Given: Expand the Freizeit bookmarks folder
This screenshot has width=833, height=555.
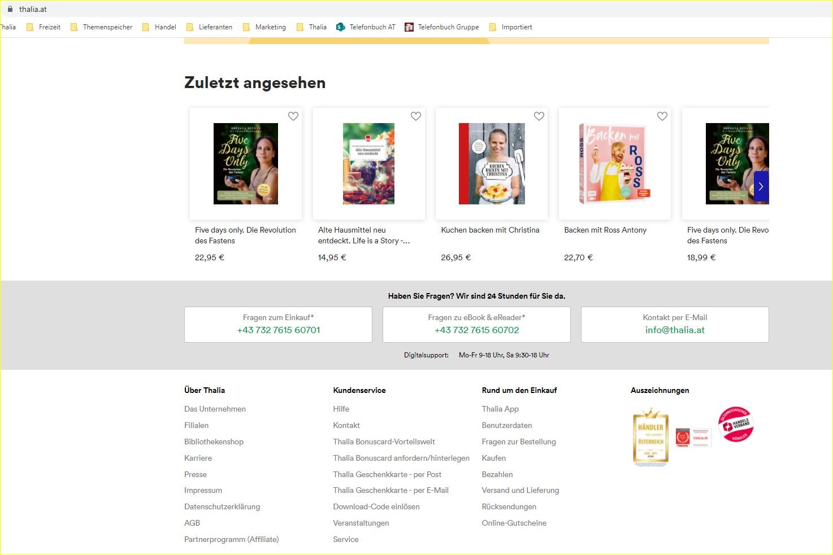Looking at the screenshot, I should click(49, 27).
